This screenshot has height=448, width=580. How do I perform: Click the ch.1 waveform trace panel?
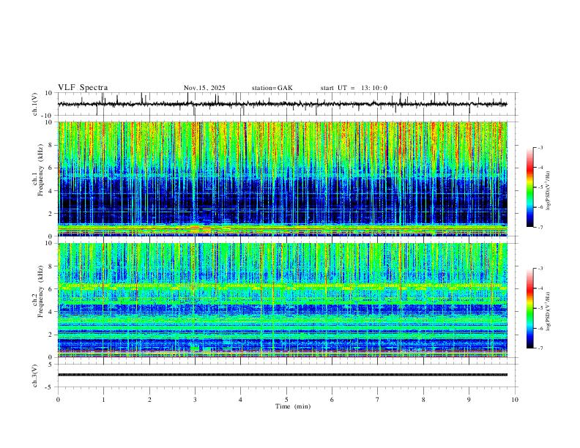tap(288, 104)
